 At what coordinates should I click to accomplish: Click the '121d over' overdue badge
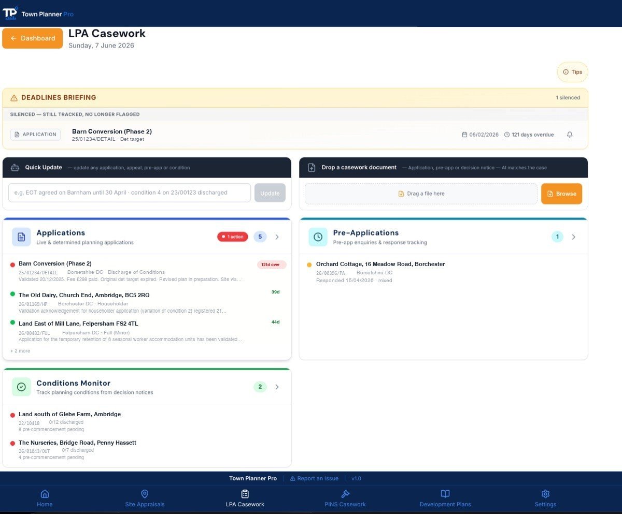coord(272,265)
